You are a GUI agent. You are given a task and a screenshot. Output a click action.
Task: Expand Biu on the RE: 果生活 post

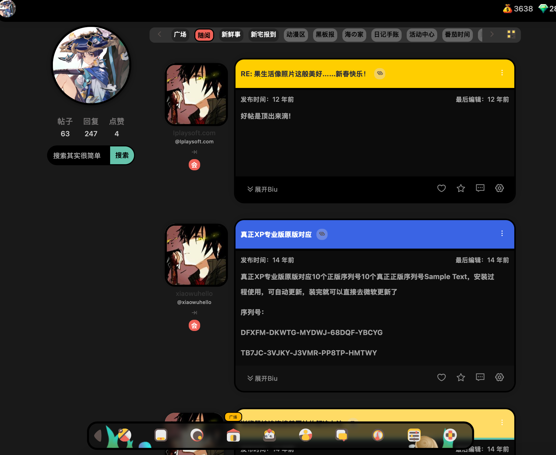click(262, 189)
